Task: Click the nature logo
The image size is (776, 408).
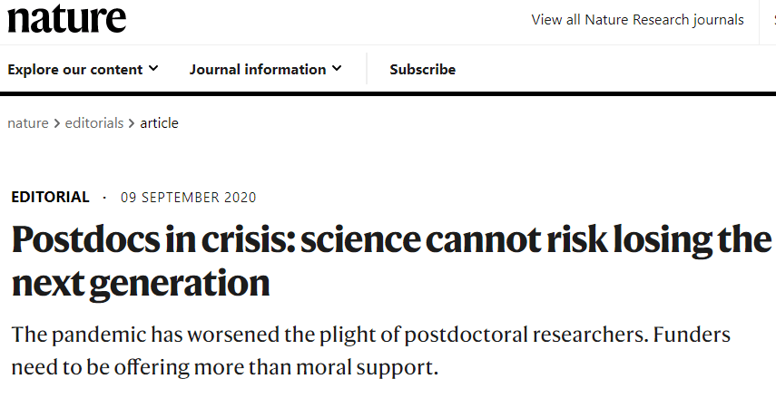Action: point(67,18)
